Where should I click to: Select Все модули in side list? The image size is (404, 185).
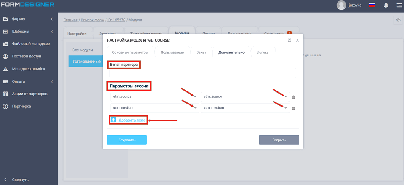tap(82, 50)
